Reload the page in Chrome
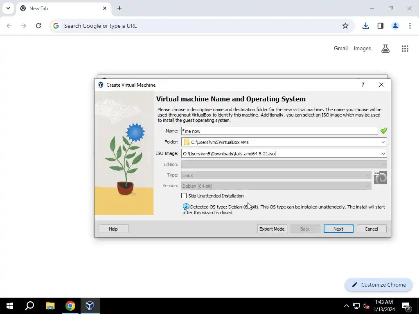419x314 pixels. coord(38,26)
